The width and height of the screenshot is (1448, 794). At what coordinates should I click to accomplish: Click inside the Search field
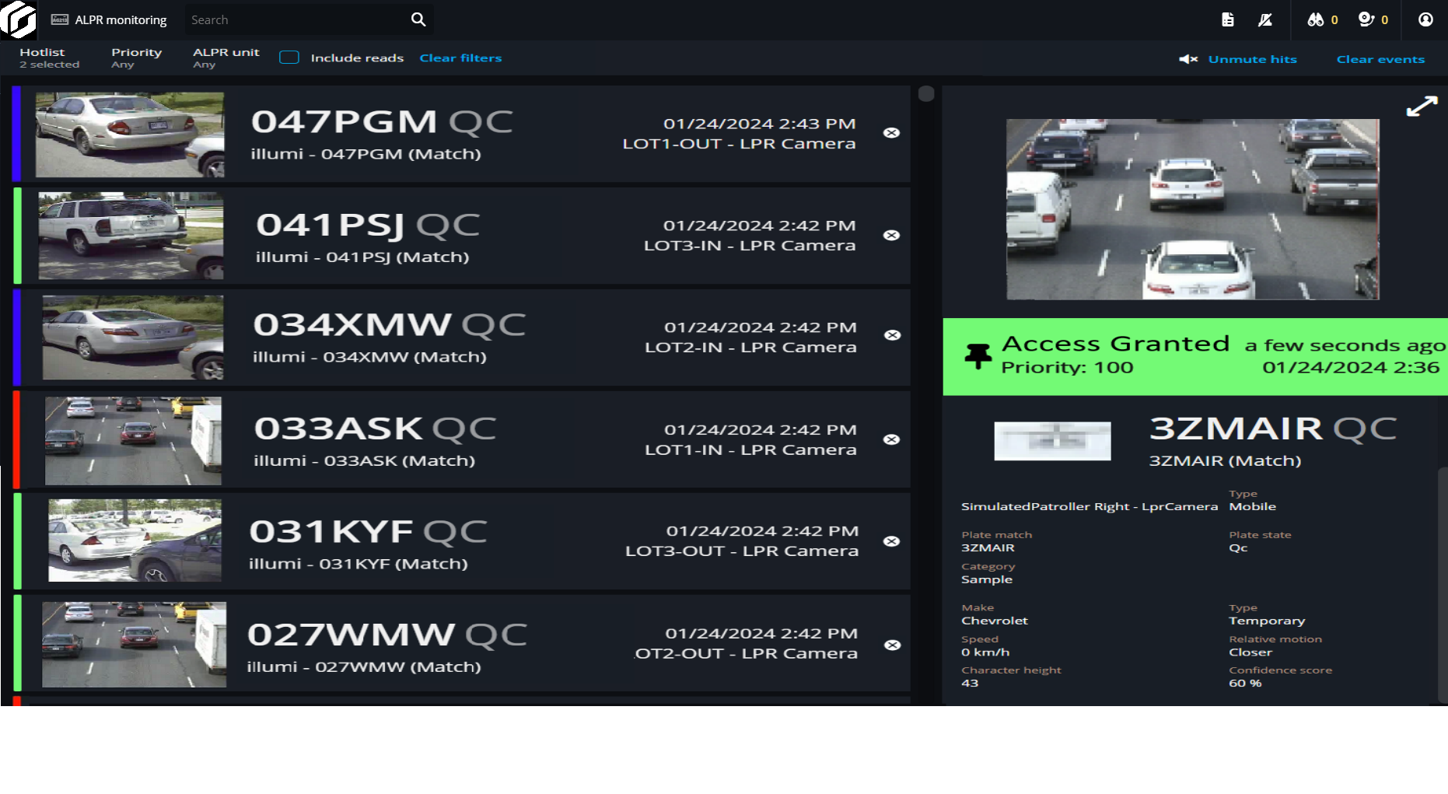tap(296, 20)
